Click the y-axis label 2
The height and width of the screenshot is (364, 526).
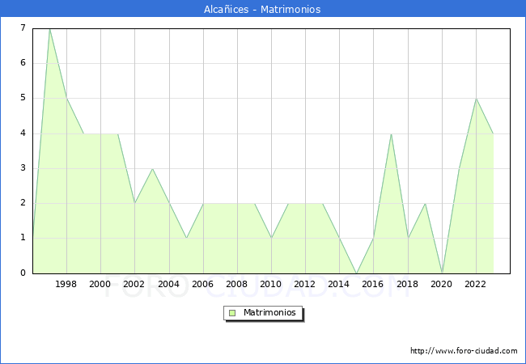click(23, 203)
